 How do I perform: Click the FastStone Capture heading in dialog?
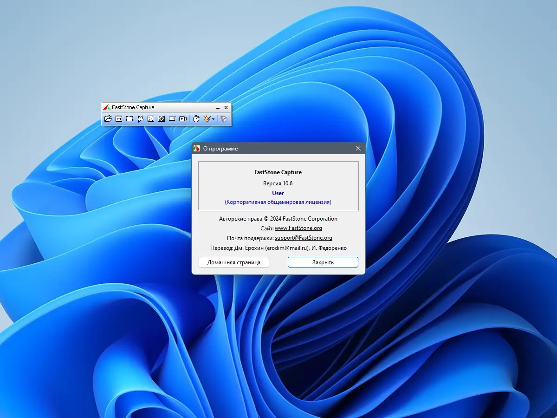278,172
